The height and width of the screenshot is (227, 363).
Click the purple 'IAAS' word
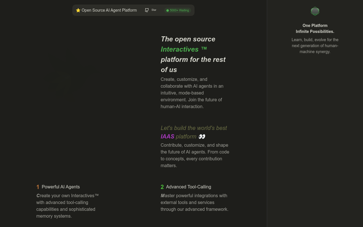pos(167,136)
